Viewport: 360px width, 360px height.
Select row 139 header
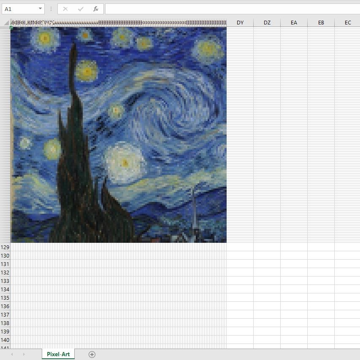[5, 331]
